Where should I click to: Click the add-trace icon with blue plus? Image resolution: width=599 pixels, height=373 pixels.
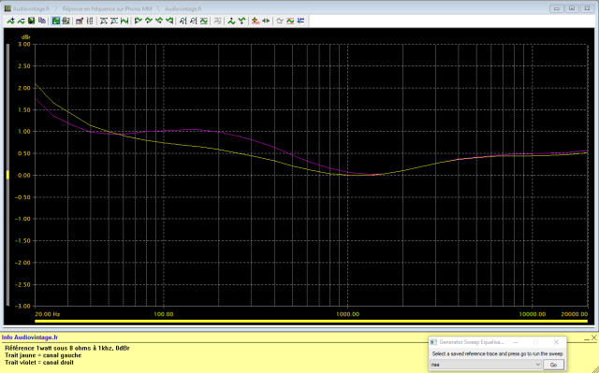coord(10,21)
